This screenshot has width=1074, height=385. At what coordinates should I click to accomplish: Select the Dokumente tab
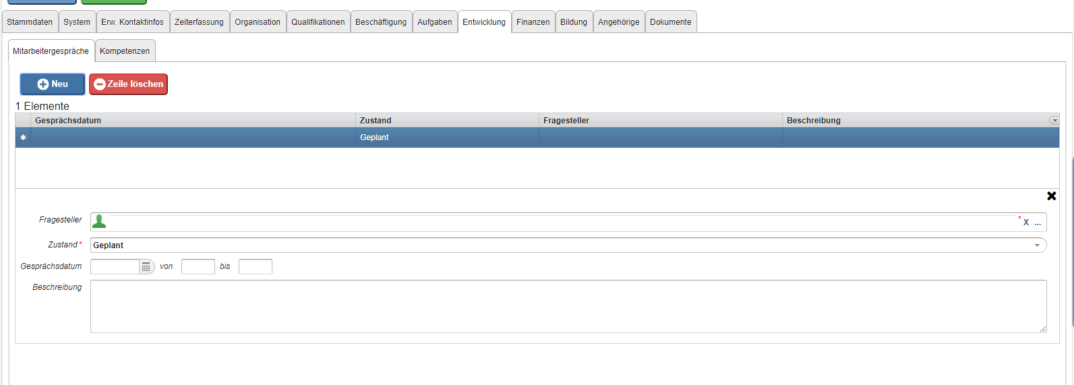670,22
